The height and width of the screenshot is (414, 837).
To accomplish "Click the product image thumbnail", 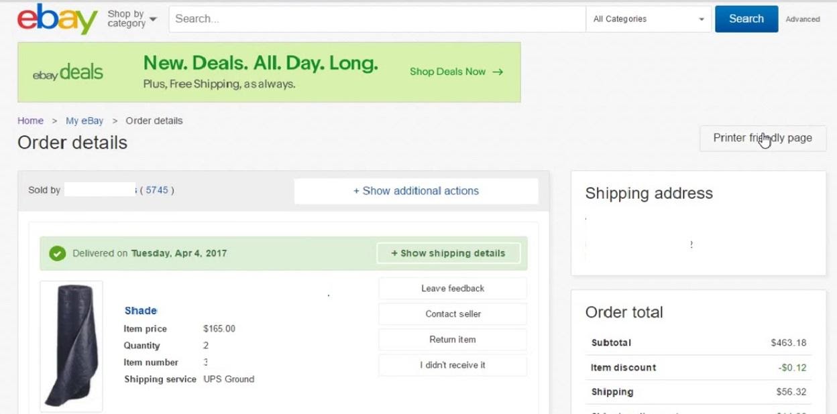I will pyautogui.click(x=70, y=346).
